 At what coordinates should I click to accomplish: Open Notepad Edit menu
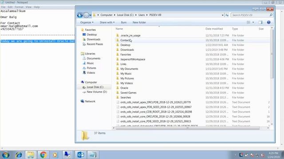tap(10, 7)
